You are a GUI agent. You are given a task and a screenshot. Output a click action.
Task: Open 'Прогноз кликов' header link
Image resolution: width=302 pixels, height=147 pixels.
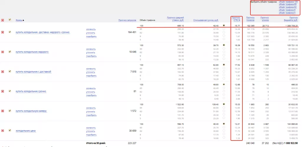[x=265, y=19]
